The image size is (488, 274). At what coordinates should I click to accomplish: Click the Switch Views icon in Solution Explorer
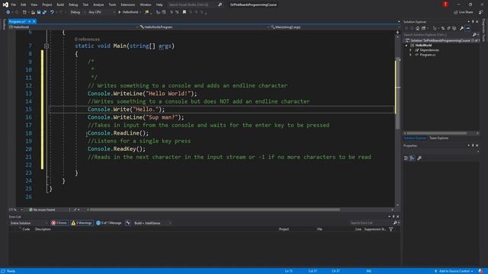pyautogui.click(x=424, y=28)
